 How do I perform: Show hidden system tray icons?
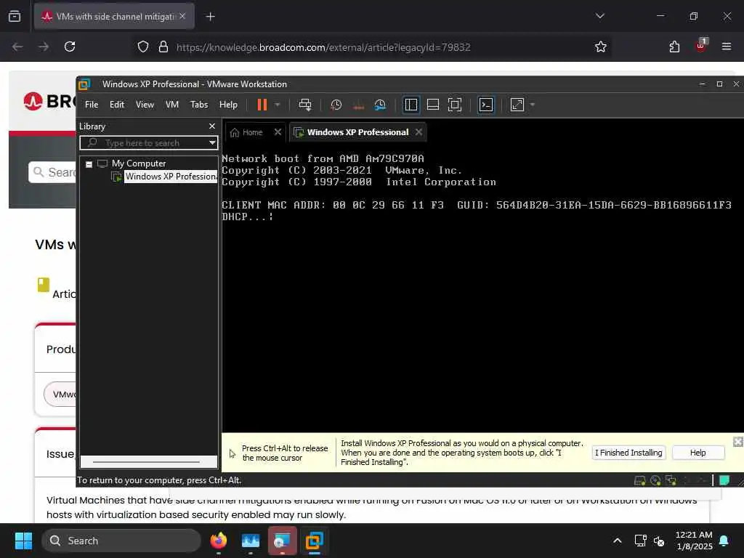(618, 541)
